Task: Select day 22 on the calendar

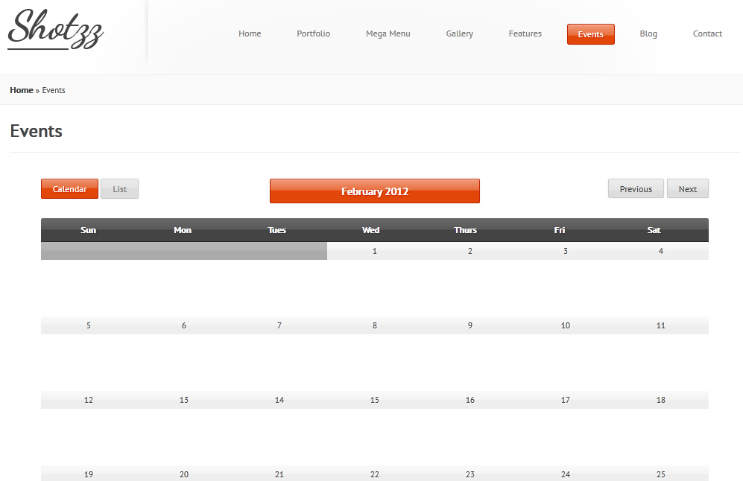Action: (375, 474)
